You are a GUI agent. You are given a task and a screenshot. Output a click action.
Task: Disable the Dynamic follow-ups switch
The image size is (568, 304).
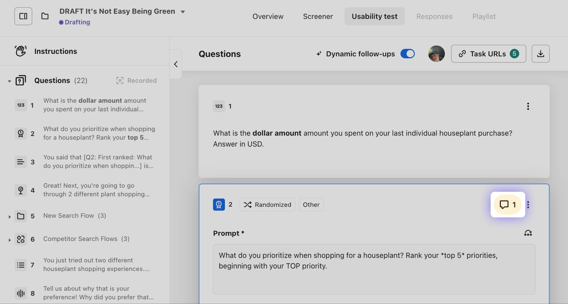pos(407,54)
